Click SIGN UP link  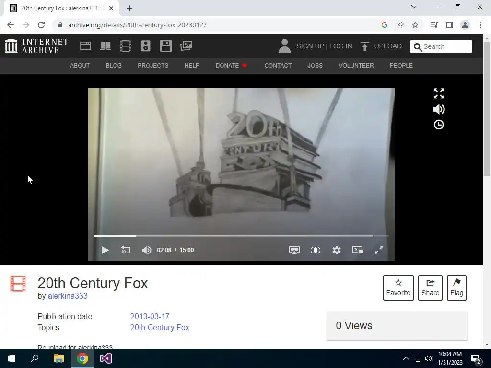[x=310, y=46]
